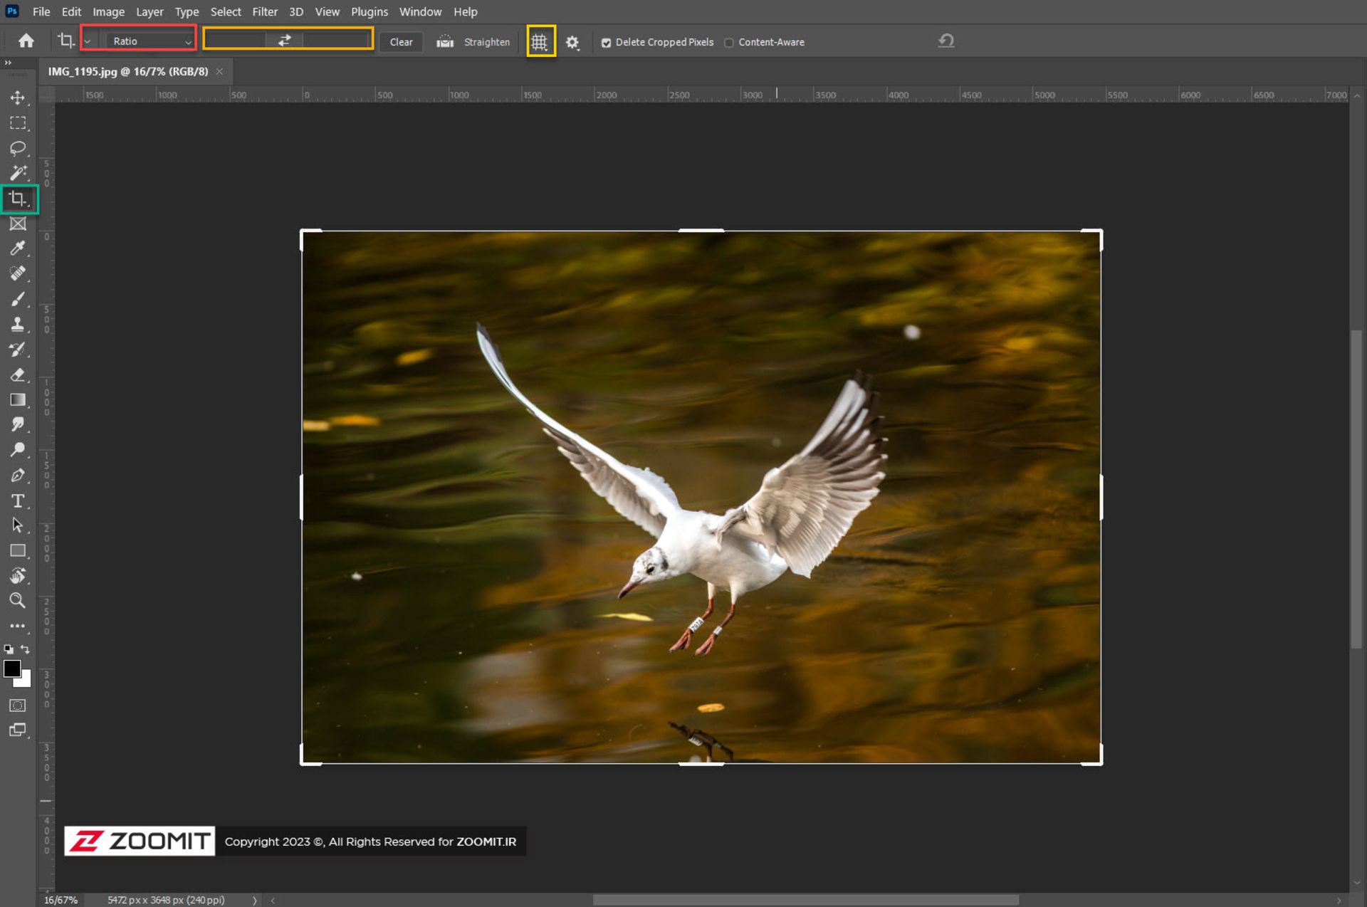Select the Magic Wand tool
The image size is (1367, 907).
coord(18,173)
